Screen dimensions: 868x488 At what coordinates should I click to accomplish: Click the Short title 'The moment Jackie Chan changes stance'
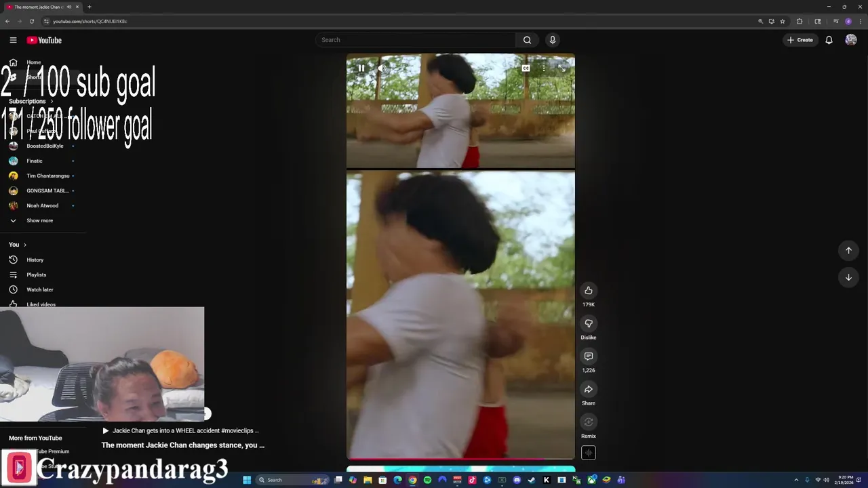183,445
